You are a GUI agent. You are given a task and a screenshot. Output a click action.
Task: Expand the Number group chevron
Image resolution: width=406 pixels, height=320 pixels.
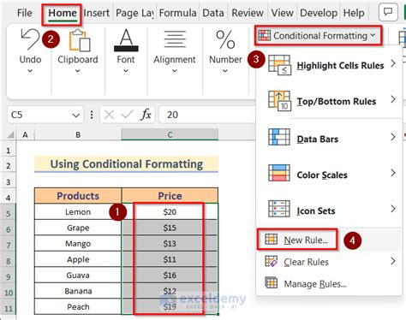pos(225,71)
